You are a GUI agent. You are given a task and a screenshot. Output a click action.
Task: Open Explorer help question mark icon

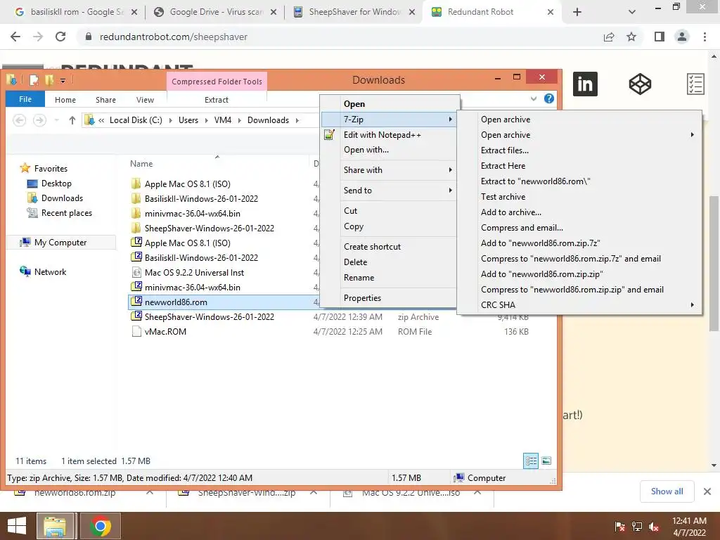(x=548, y=98)
